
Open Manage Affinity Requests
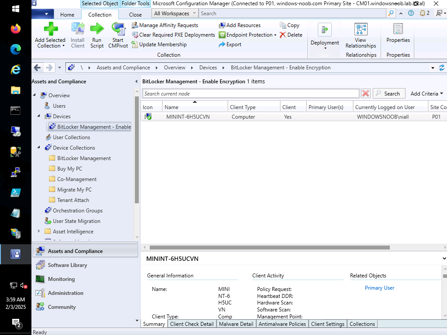click(x=165, y=25)
